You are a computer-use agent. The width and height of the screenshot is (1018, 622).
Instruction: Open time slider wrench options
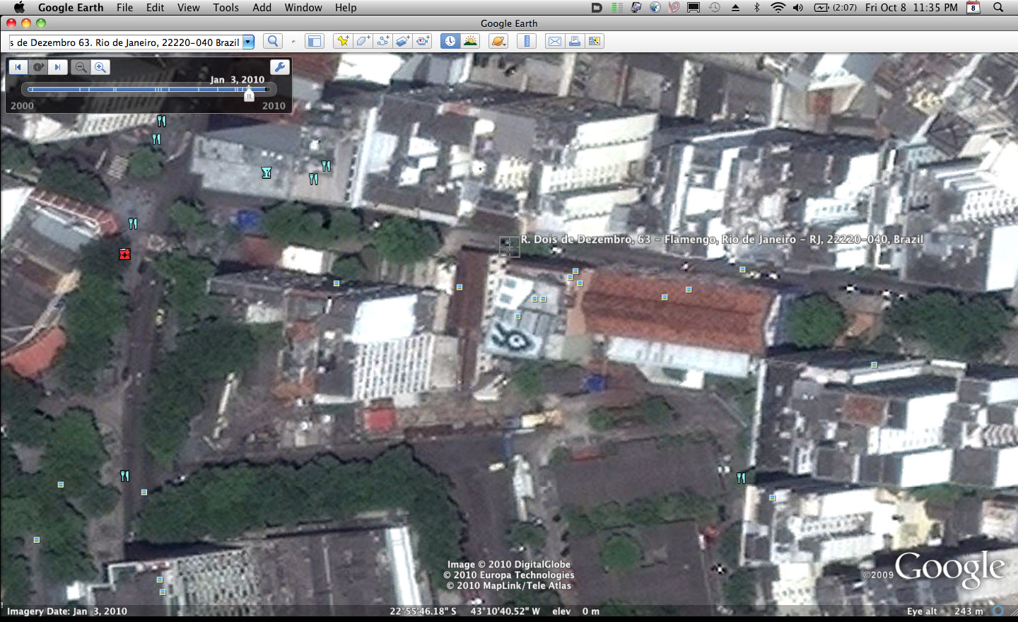280,67
